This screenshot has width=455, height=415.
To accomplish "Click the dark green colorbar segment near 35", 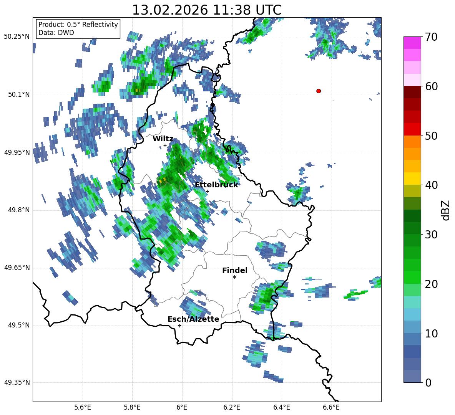I will pyautogui.click(x=412, y=216).
